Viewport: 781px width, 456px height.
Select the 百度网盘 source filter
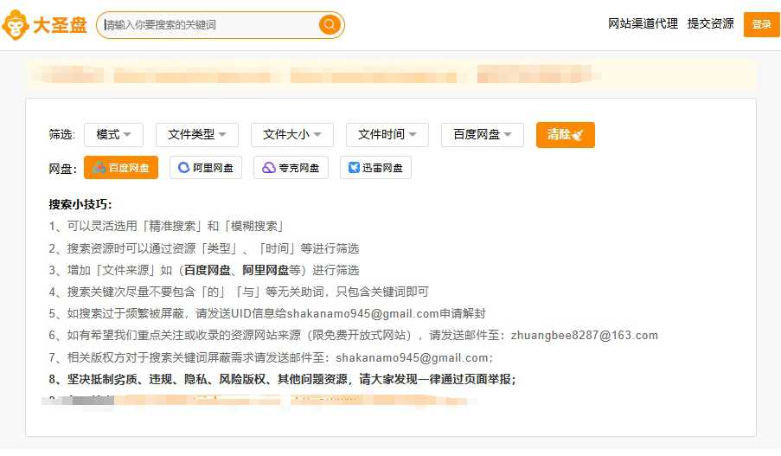(x=121, y=168)
